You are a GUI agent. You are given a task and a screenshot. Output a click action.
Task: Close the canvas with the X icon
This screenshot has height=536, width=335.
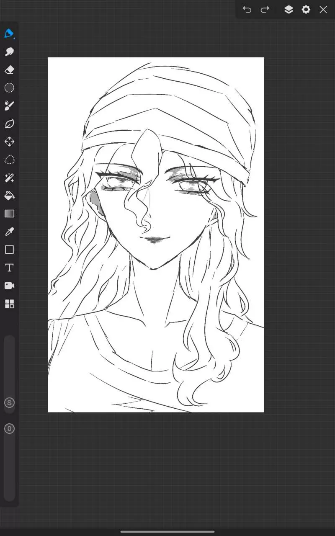pyautogui.click(x=323, y=10)
